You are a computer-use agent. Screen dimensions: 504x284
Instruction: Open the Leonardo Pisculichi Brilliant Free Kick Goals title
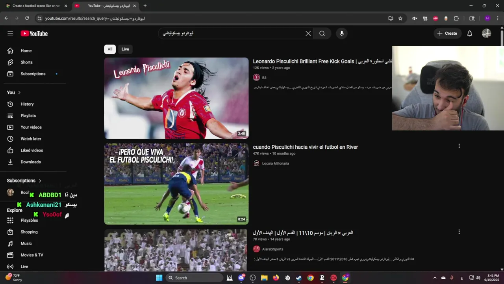(322, 61)
